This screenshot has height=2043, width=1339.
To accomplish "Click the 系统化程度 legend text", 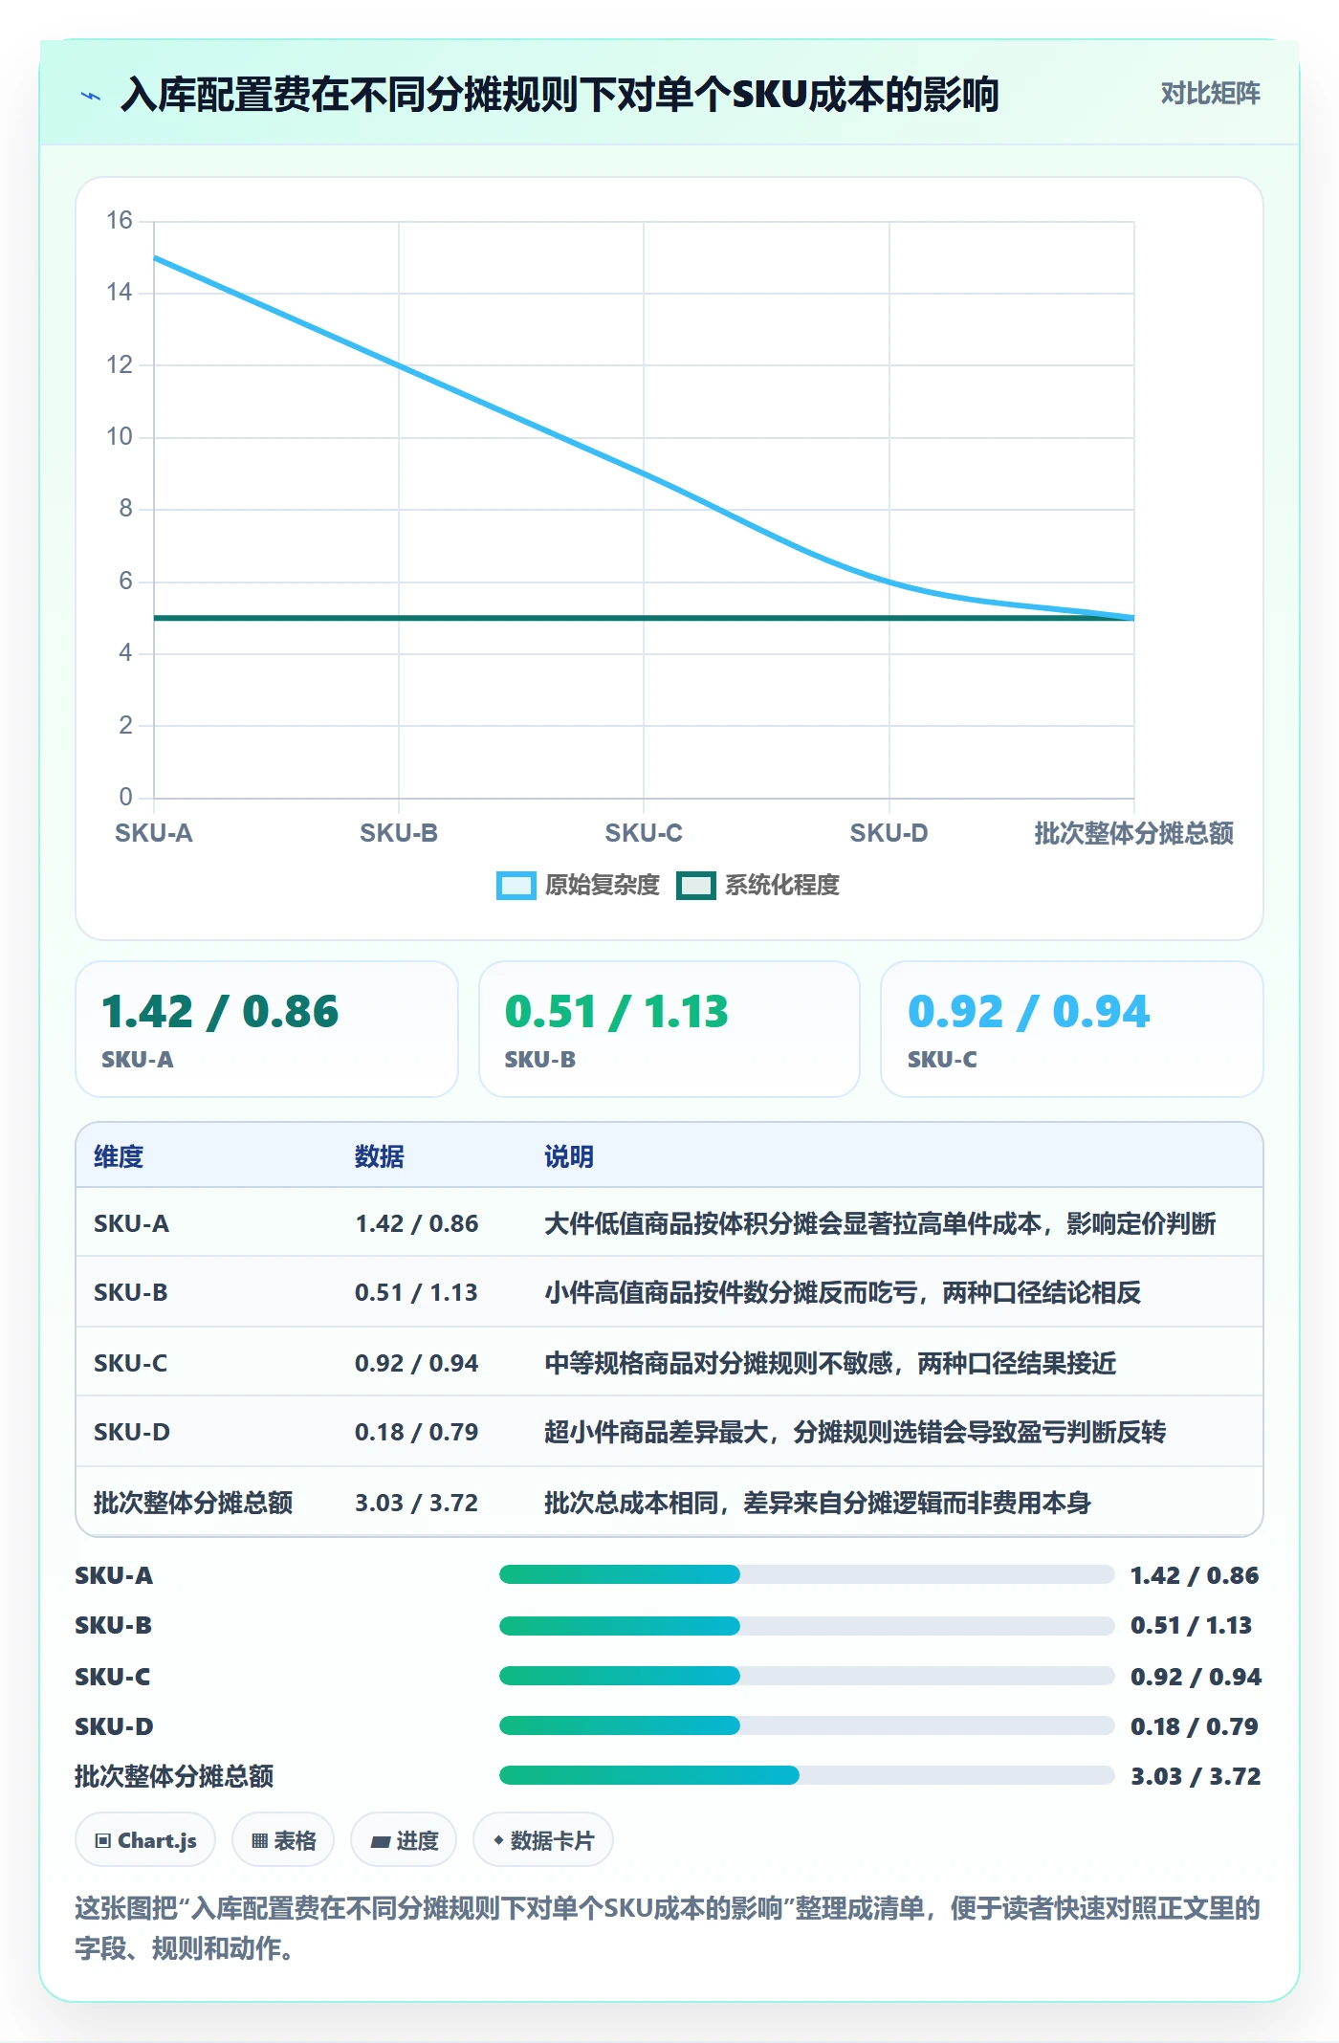I will click(x=782, y=886).
